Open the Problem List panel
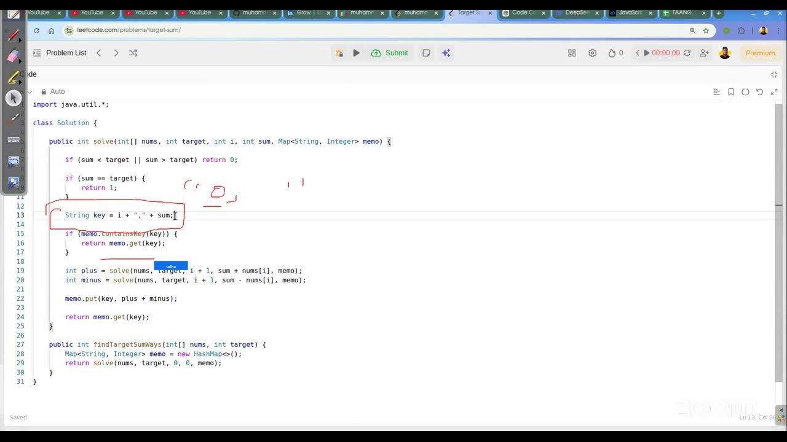Screen dimensions: 787x442 (x=60, y=53)
